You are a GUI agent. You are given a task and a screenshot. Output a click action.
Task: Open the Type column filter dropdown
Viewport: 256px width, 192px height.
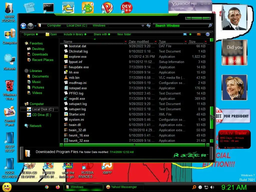coord(186,42)
